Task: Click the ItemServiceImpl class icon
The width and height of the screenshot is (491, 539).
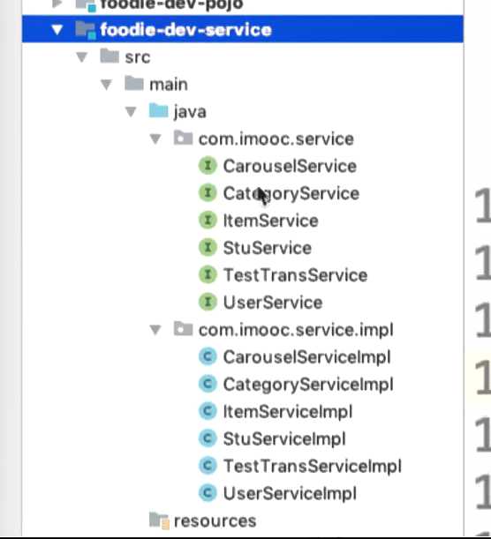Action: (208, 411)
